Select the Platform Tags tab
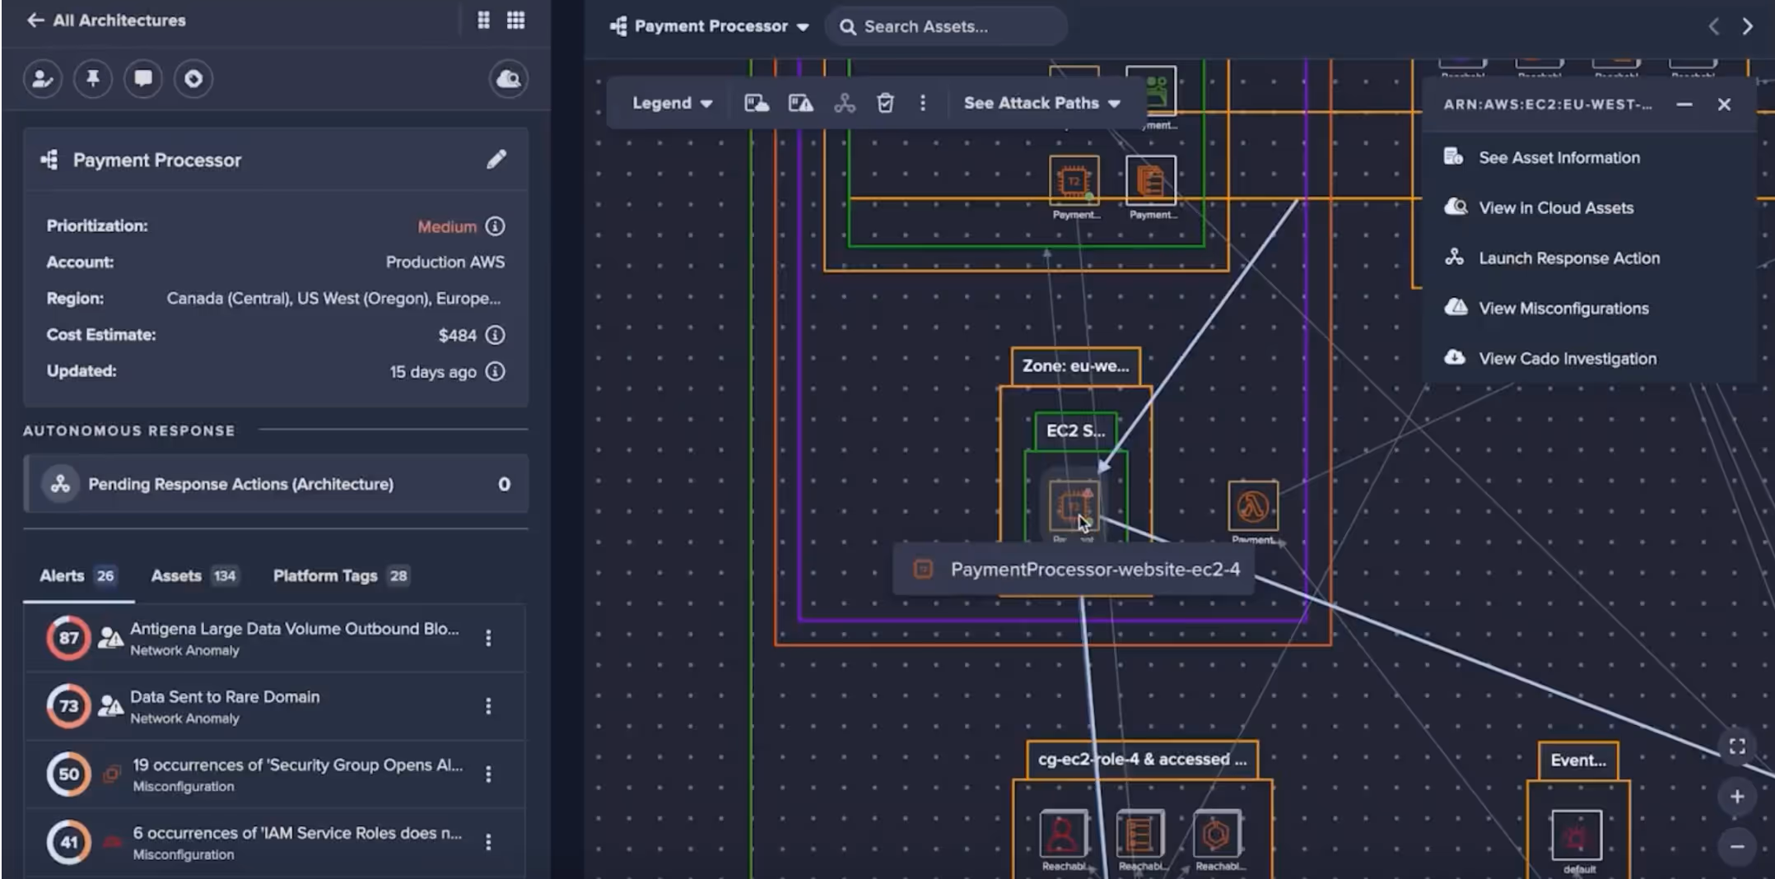Viewport: 1775px width, 879px height. pos(341,576)
